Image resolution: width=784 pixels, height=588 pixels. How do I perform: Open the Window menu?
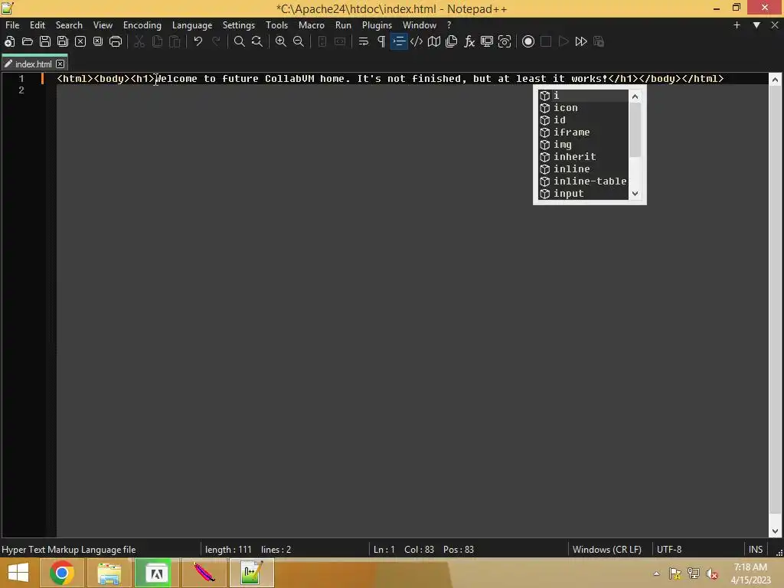420,25
